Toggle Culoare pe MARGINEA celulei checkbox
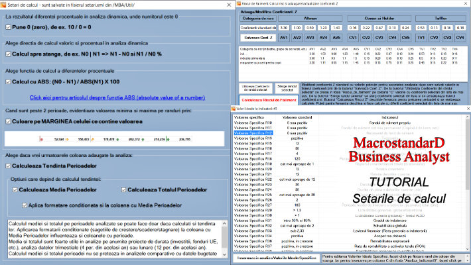 click(8, 121)
